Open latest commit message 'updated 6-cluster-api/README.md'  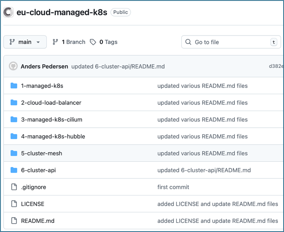click(x=118, y=66)
